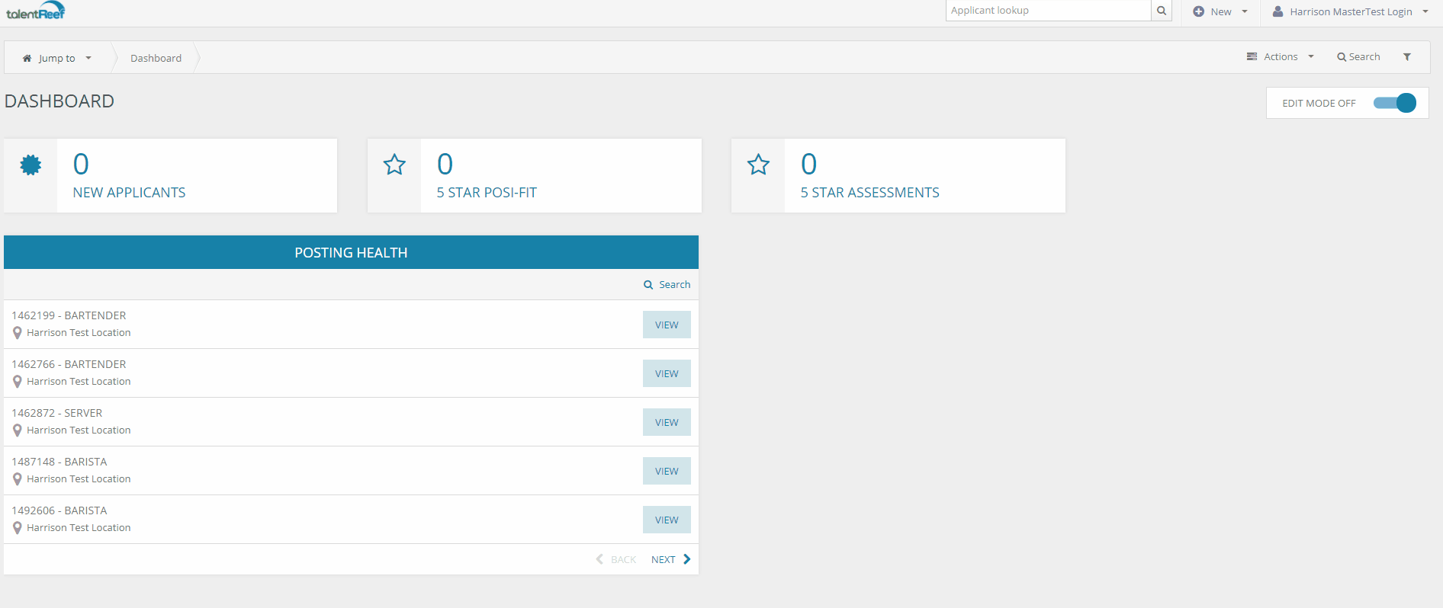This screenshot has width=1443, height=608.
Task: View the 1487148 - Barista posting
Action: [666, 471]
